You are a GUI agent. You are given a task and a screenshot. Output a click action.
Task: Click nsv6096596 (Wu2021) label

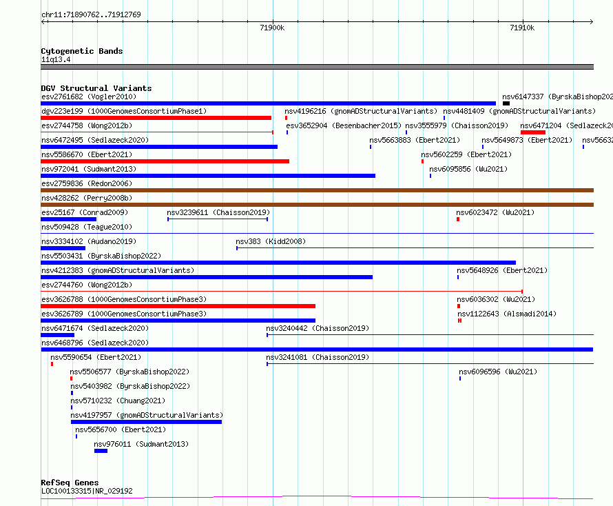tap(498, 372)
